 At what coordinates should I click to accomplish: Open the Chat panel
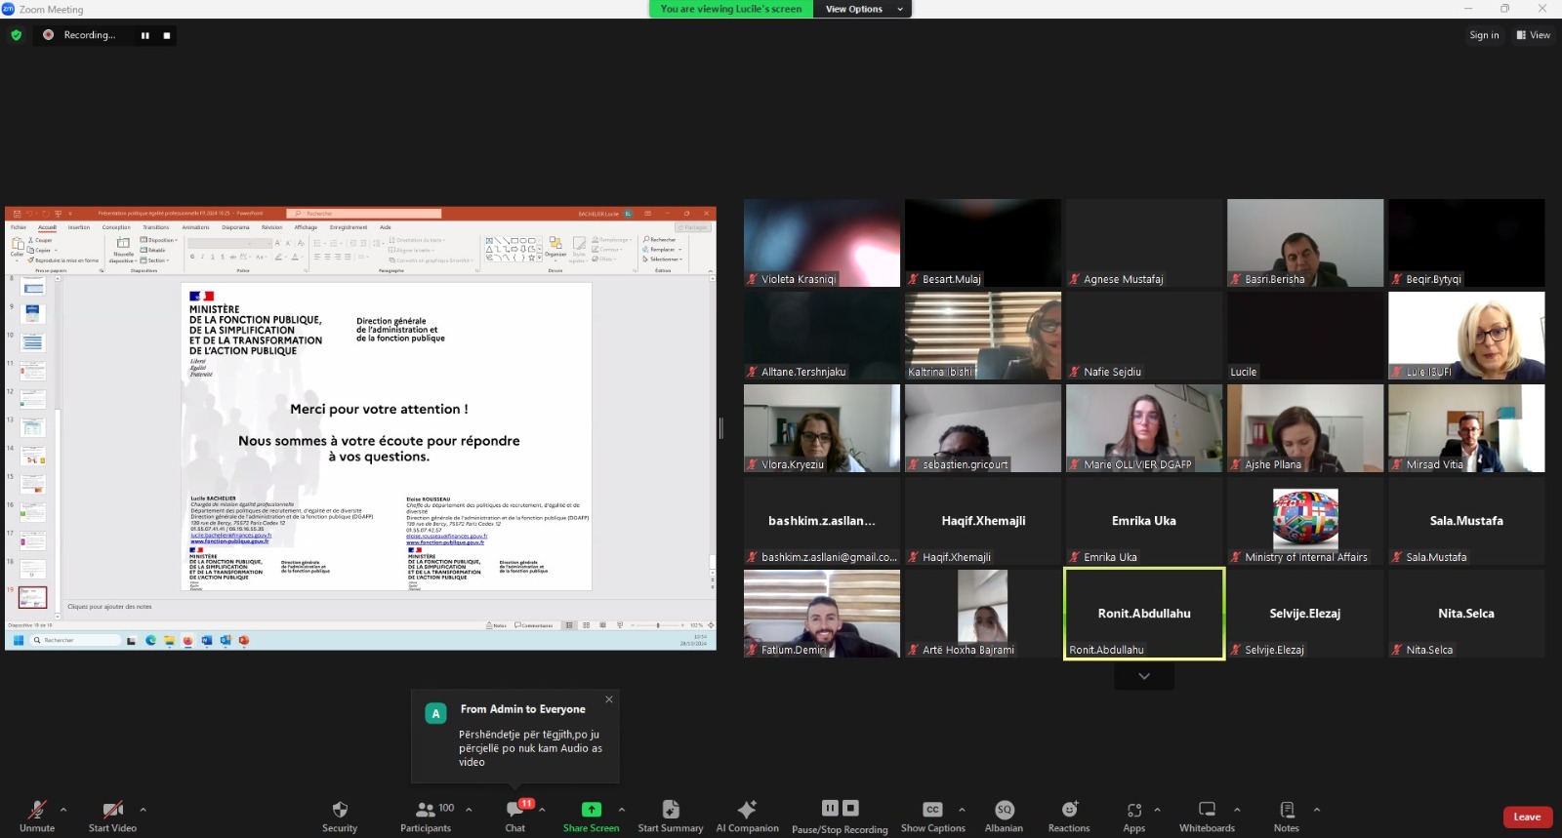515,810
